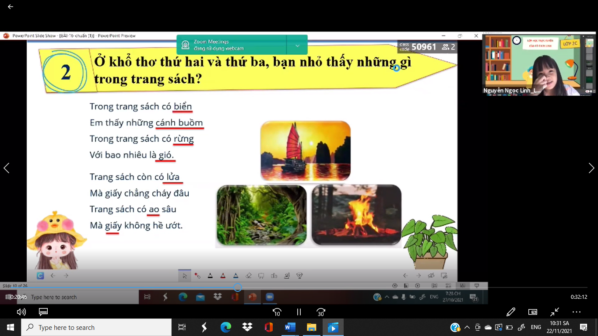The width and height of the screenshot is (598, 336).
Task: Skip forward 30 seconds
Action: pyautogui.click(x=321, y=312)
